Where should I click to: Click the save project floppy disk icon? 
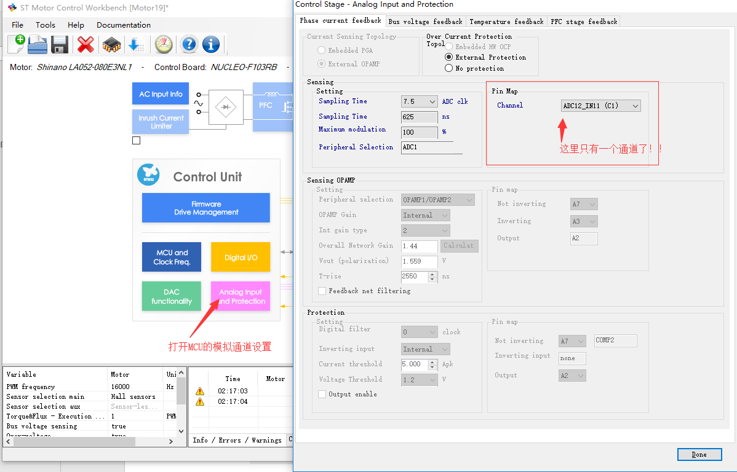(59, 44)
